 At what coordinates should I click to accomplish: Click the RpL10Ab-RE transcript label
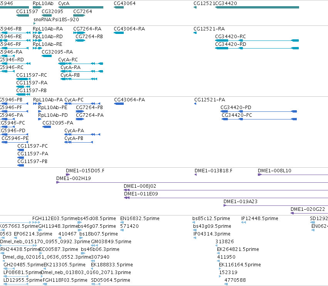47,44
